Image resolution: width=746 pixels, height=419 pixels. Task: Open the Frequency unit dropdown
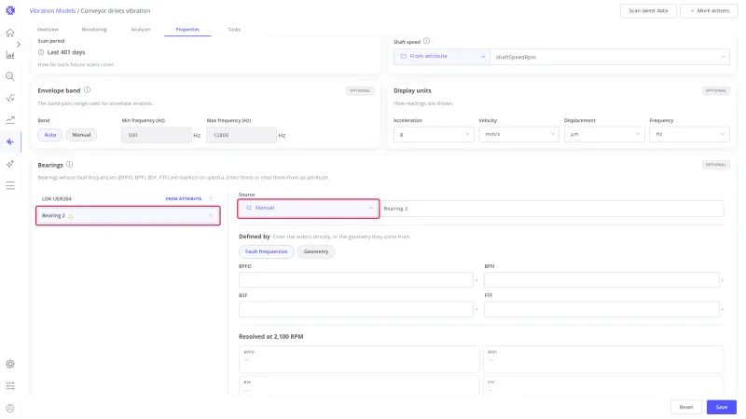tap(689, 134)
